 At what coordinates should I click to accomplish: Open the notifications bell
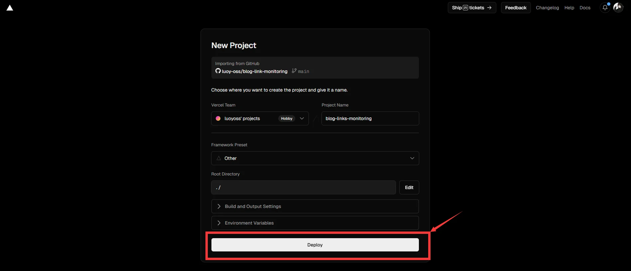(x=605, y=8)
